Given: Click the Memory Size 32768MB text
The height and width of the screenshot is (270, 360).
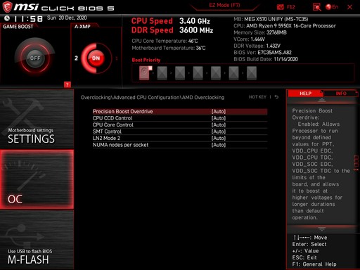Looking at the screenshot, I should [x=260, y=32].
